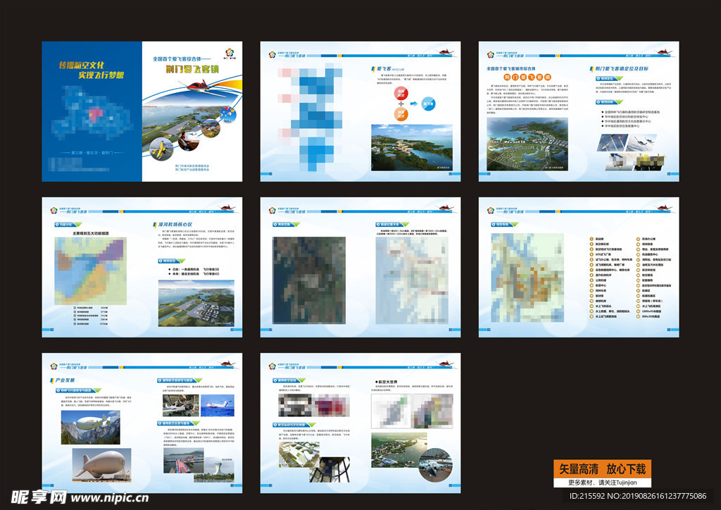Select the aircraft in hangar photo

(181, 405)
